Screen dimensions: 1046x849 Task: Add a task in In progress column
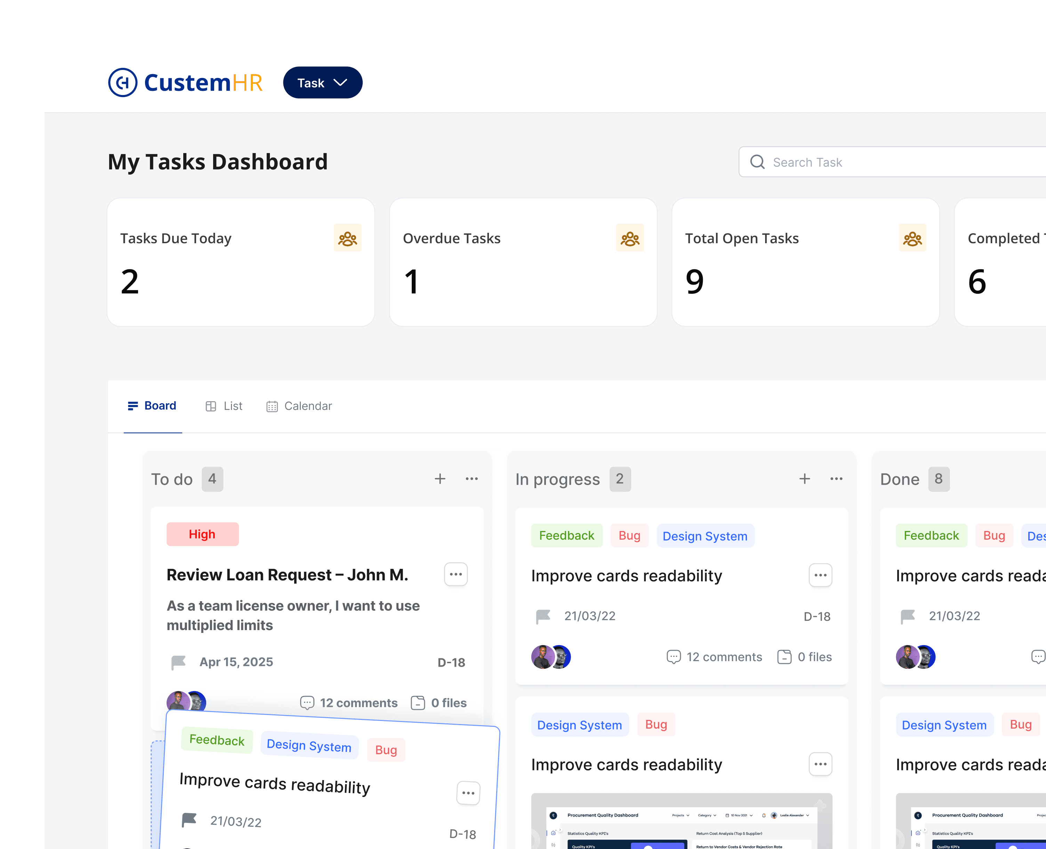[x=805, y=479]
